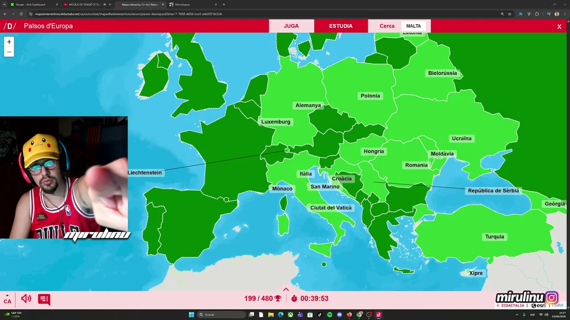This screenshot has height=320, width=570.
Task: Click the Geòrgia country label
Action: (555, 204)
